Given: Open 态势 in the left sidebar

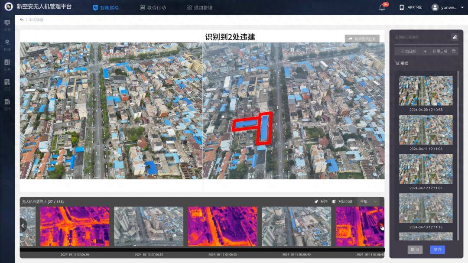Looking at the screenshot, I should (7, 25).
